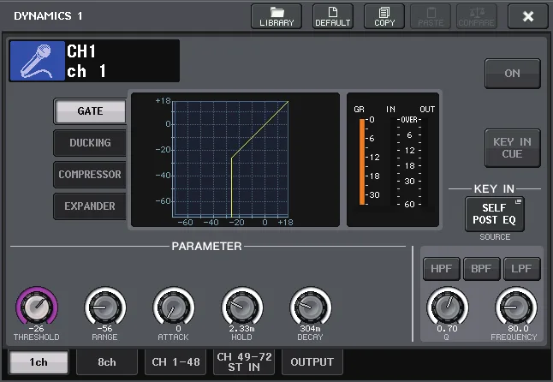The image size is (553, 382).
Task: Enable the BPF key-in filter
Action: 481,269
